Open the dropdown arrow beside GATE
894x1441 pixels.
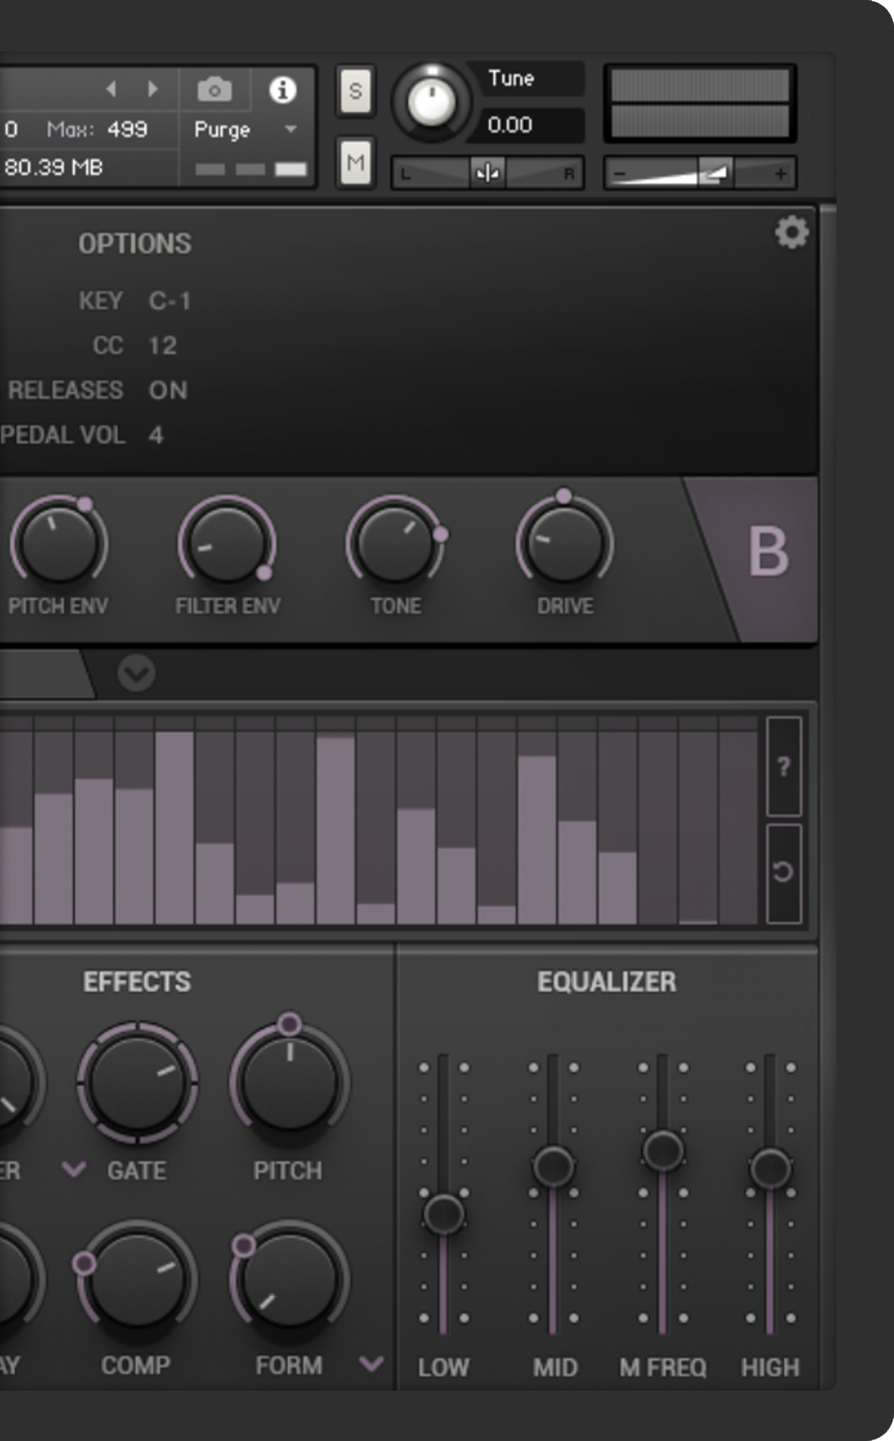pyautogui.click(x=74, y=1169)
